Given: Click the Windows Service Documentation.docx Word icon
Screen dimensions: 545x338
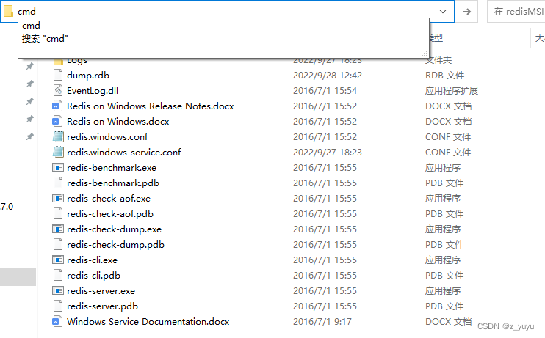Looking at the screenshot, I should click(x=58, y=321).
